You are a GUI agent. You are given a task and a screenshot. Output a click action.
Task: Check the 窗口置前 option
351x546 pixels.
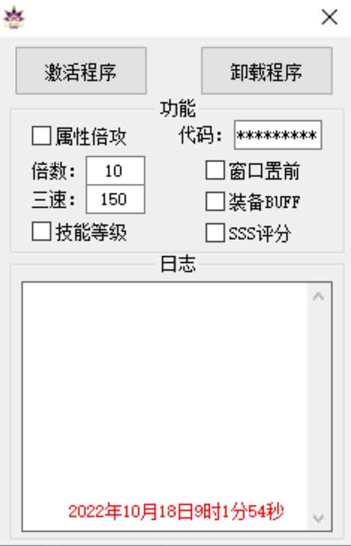[215, 170]
